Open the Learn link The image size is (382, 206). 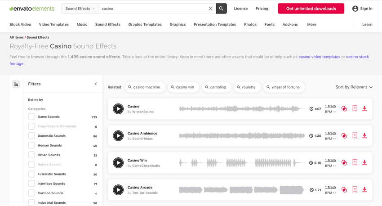tap(367, 24)
